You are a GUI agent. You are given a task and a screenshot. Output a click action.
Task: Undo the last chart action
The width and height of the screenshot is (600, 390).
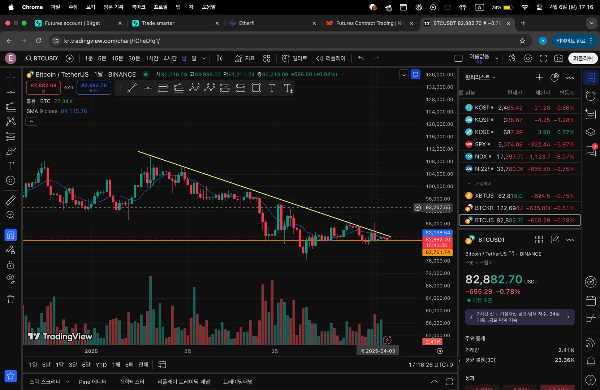pos(361,58)
